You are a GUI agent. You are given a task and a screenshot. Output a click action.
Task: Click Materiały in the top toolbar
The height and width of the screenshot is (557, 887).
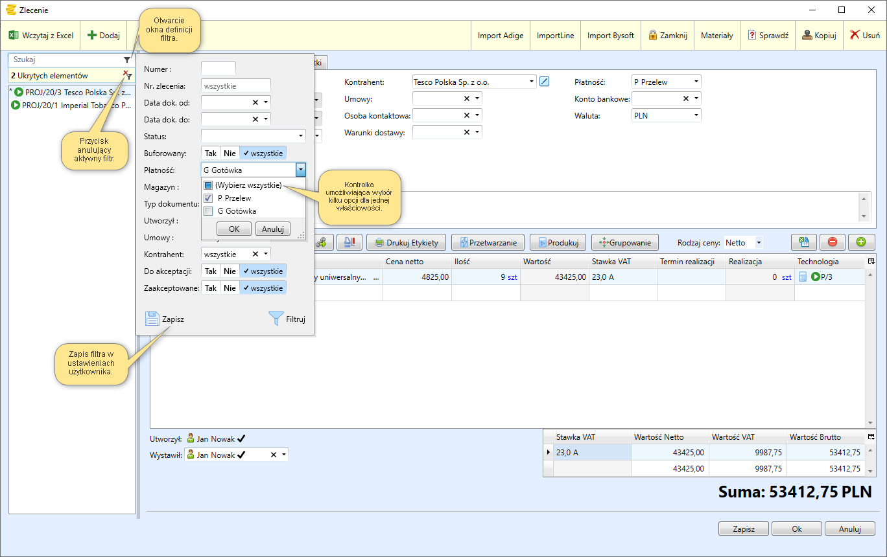[x=716, y=36]
